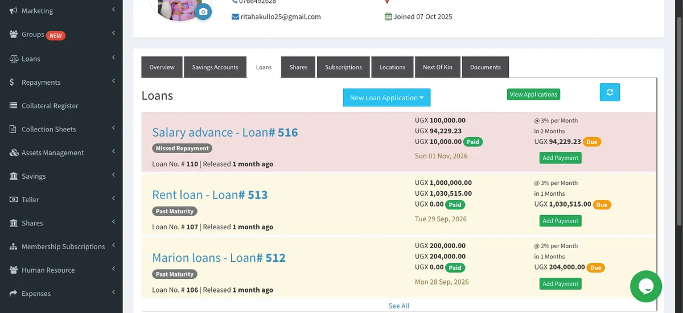Click the Due badge beside UGX 204,000.00

point(595,267)
